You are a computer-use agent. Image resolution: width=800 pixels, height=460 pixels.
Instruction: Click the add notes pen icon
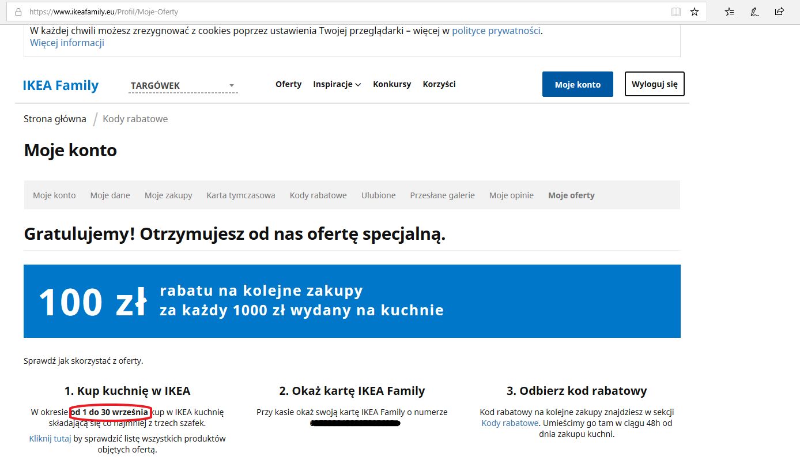coord(754,12)
